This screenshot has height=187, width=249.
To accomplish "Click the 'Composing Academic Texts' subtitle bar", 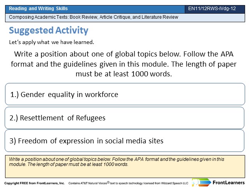I will pyautogui.click(x=125, y=18).
